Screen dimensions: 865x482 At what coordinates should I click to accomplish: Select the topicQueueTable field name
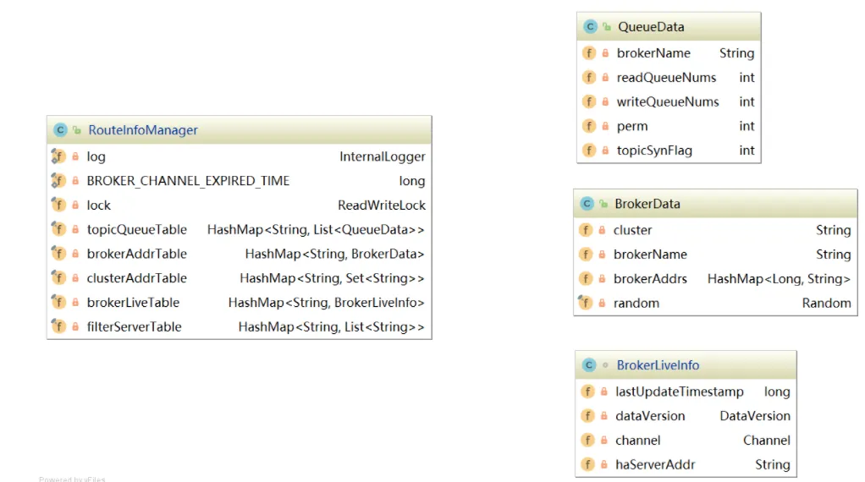137,230
